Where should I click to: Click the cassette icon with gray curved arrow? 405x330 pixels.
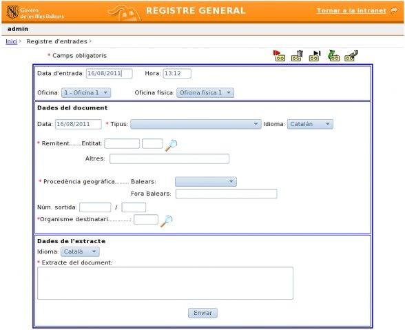pos(351,56)
